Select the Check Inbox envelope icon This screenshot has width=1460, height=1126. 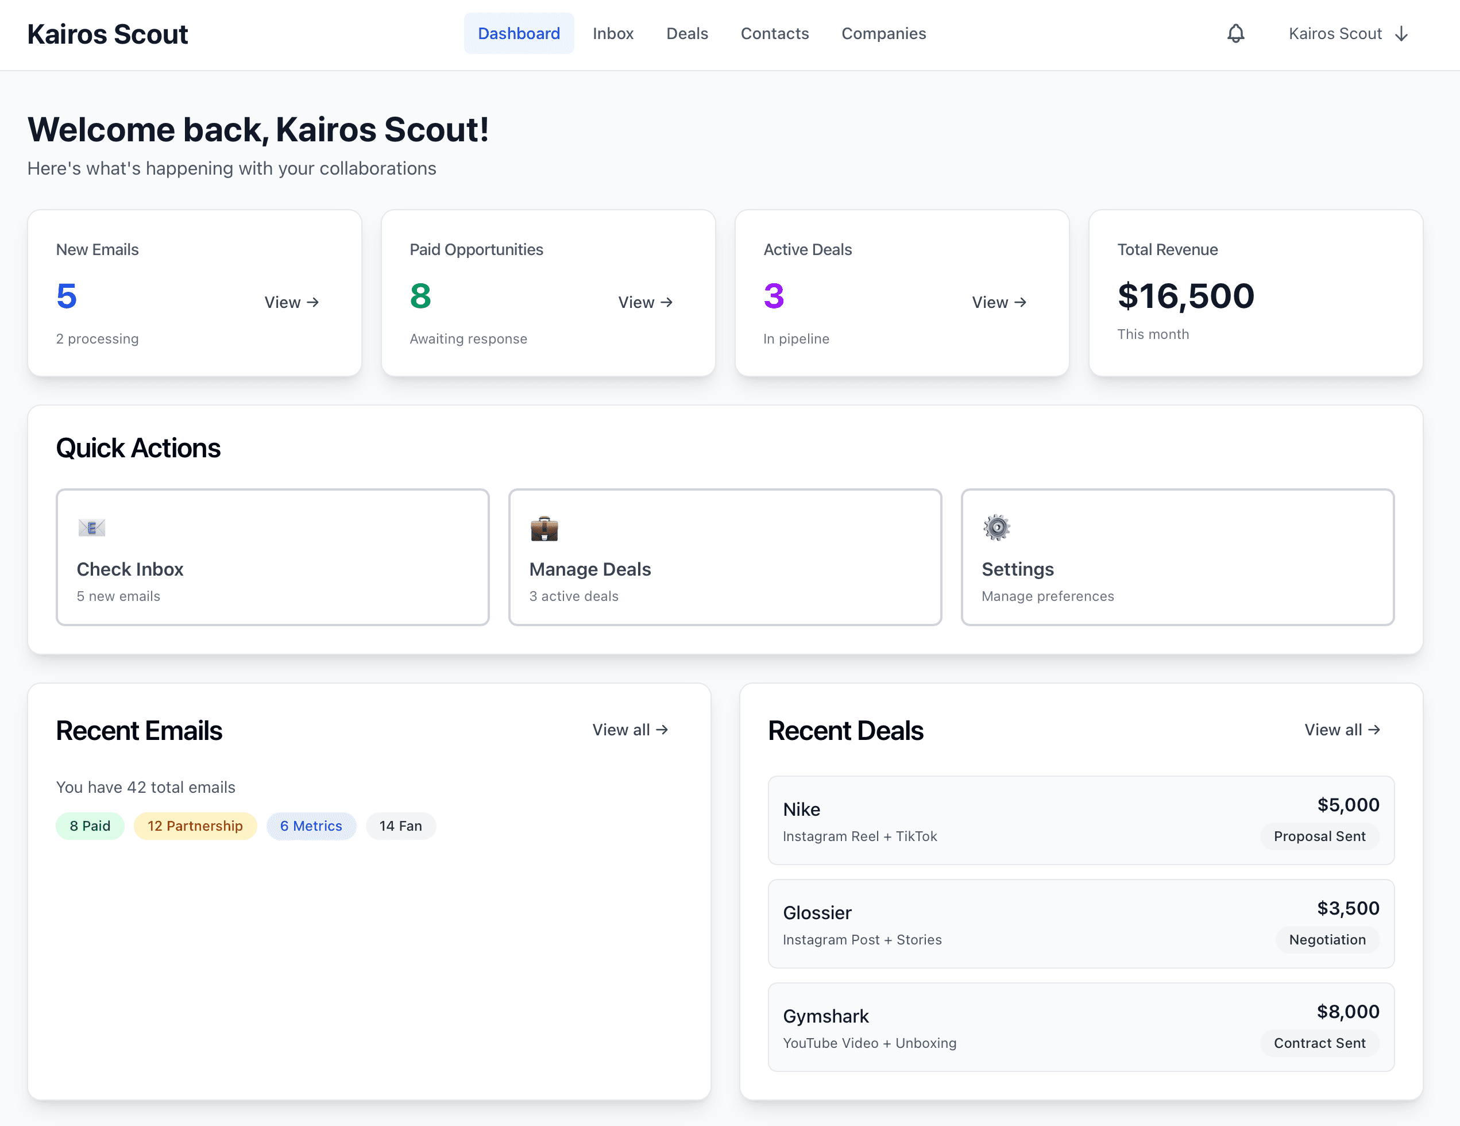(x=91, y=527)
